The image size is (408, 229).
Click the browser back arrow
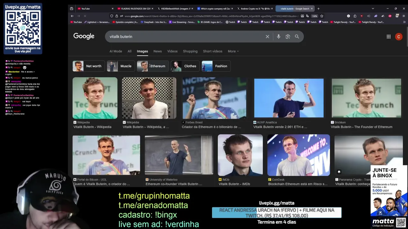[72, 16]
